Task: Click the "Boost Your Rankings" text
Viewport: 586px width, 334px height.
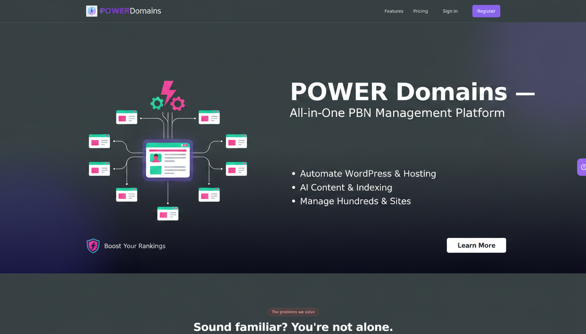Action: pos(135,246)
